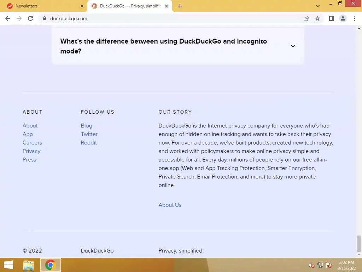Click the © 2022 footer text
The image size is (362, 272).
tap(32, 251)
